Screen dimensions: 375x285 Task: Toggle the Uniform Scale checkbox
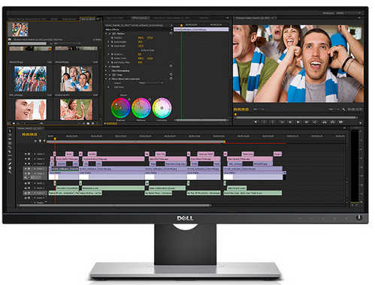pyautogui.click(x=140, y=50)
